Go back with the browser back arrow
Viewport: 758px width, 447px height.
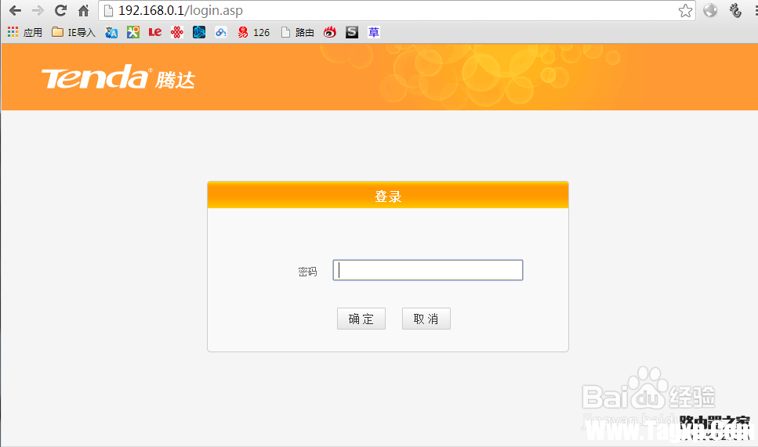pos(15,10)
